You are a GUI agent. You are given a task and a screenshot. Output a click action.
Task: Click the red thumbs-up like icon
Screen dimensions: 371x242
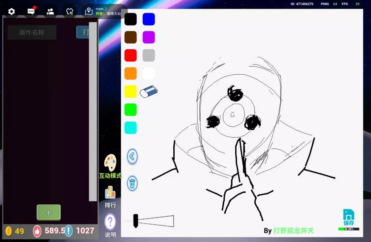point(37,231)
